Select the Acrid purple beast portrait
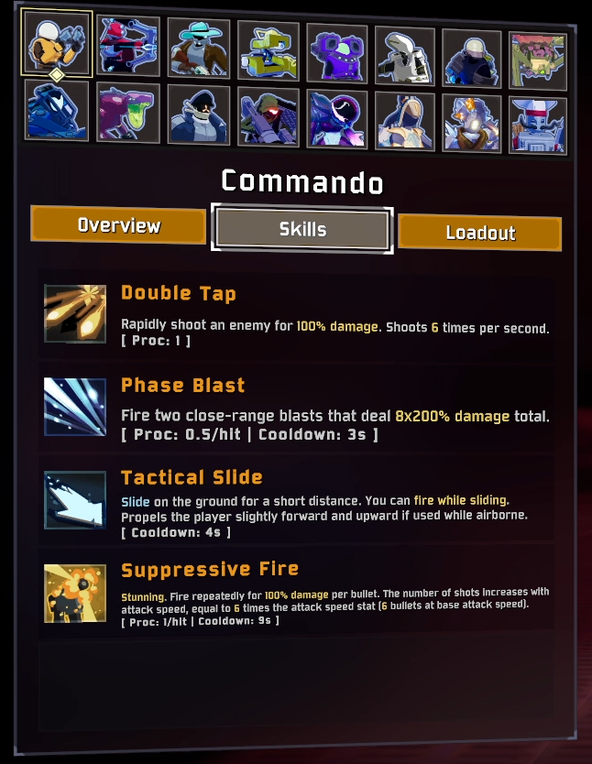This screenshot has width=592, height=764. [128, 113]
